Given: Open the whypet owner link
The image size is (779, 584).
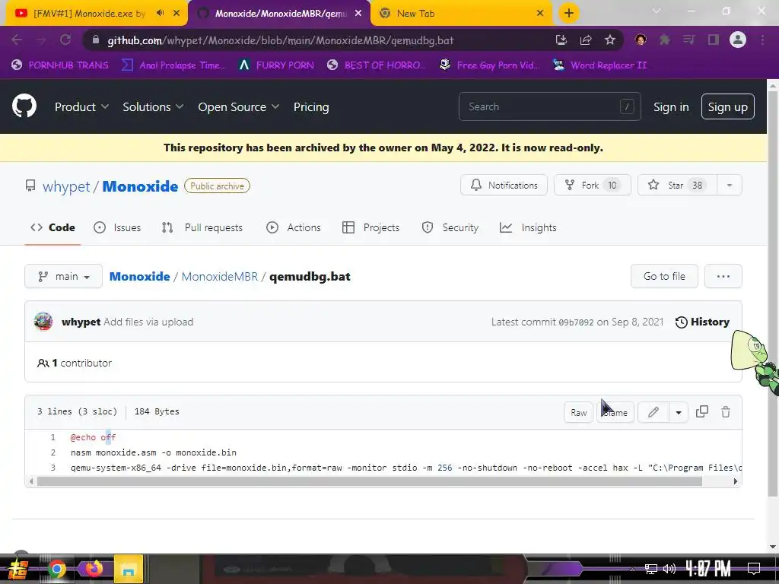Looking at the screenshot, I should point(66,186).
